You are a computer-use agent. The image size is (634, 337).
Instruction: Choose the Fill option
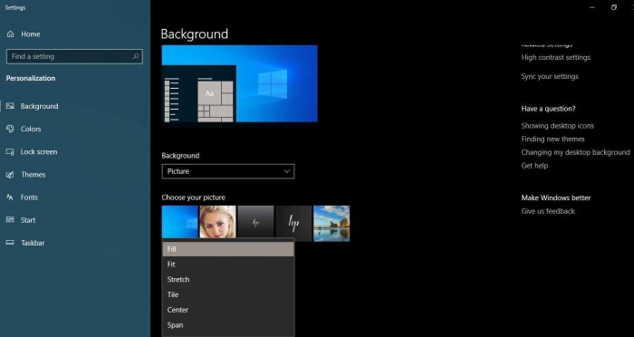tap(228, 249)
